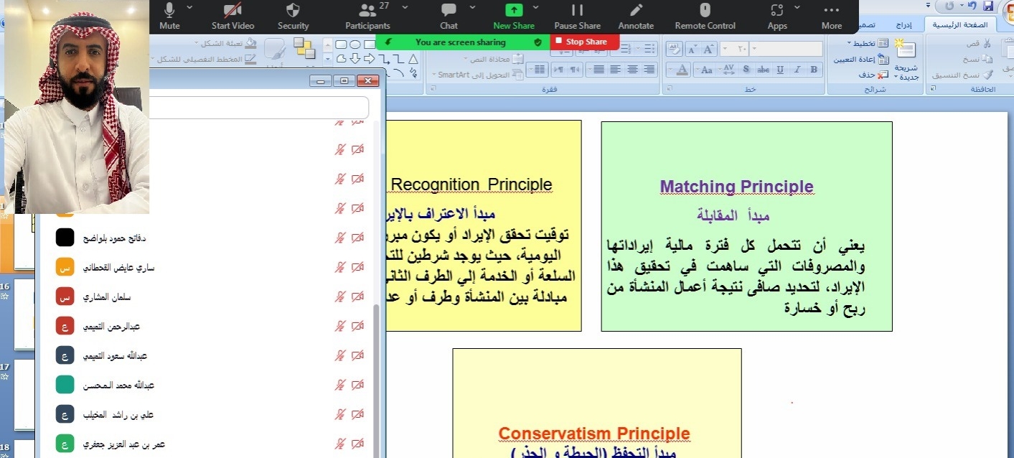This screenshot has height=458, width=1014.
Task: Toggle Bold text formatting
Action: tap(813, 70)
